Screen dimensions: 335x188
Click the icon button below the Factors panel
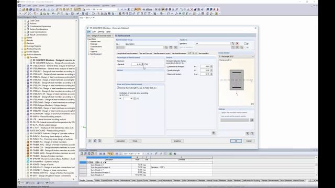click(x=214, y=133)
